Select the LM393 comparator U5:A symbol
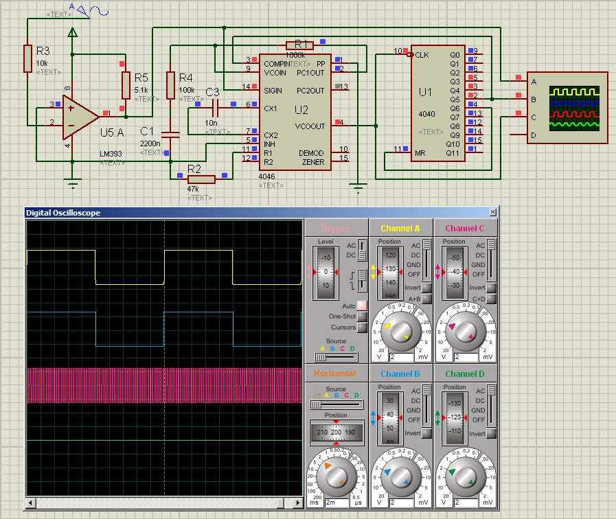 click(80, 117)
